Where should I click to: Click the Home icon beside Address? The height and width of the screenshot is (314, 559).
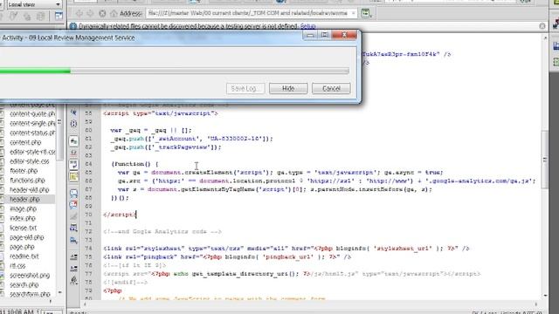(x=114, y=14)
